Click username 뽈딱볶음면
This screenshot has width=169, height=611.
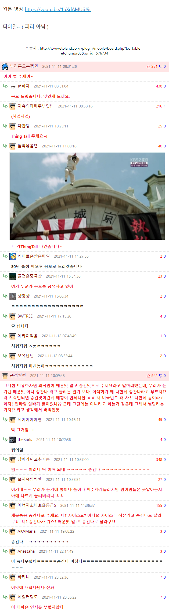click(27, 146)
